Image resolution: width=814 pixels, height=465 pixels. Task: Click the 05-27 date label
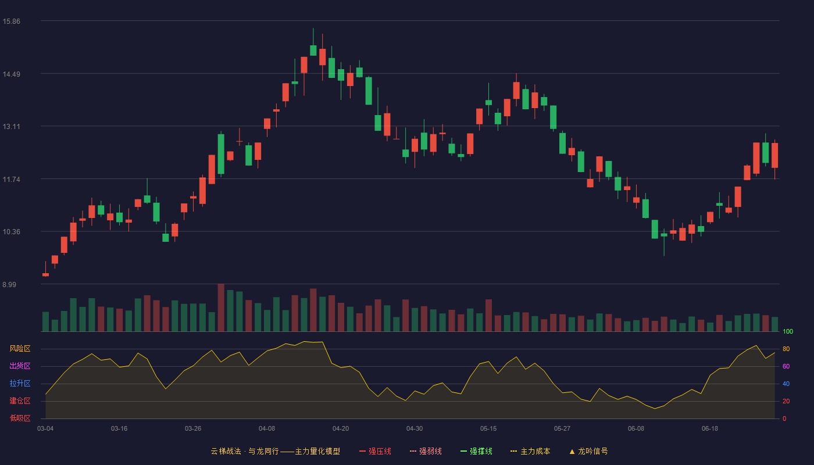pos(562,428)
